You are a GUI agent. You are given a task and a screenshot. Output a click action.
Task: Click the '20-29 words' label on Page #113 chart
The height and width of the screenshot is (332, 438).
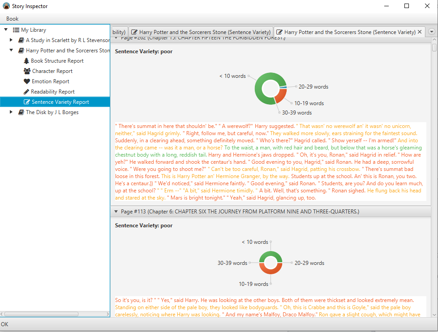click(x=309, y=263)
